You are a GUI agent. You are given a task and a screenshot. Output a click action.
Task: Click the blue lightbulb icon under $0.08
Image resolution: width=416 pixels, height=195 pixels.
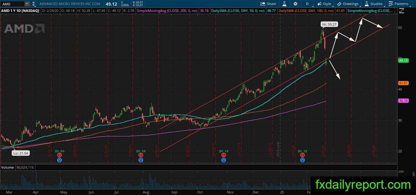tap(141, 160)
